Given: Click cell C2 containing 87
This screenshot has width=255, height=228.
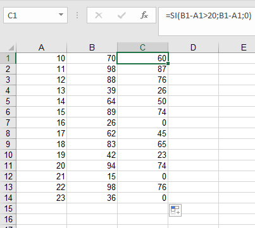Looking at the screenshot, I should pyautogui.click(x=142, y=69).
